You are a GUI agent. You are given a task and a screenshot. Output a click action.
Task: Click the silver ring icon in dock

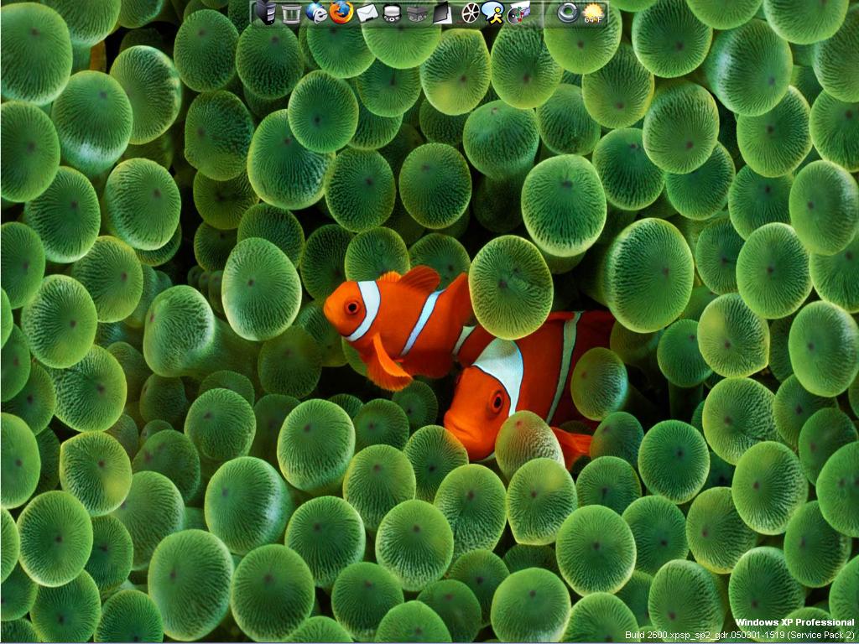tap(568, 12)
